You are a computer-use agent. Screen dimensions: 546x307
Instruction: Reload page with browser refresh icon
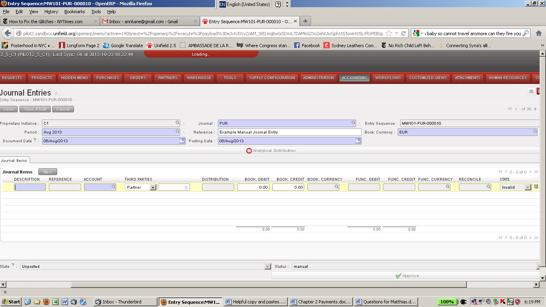click(404, 34)
